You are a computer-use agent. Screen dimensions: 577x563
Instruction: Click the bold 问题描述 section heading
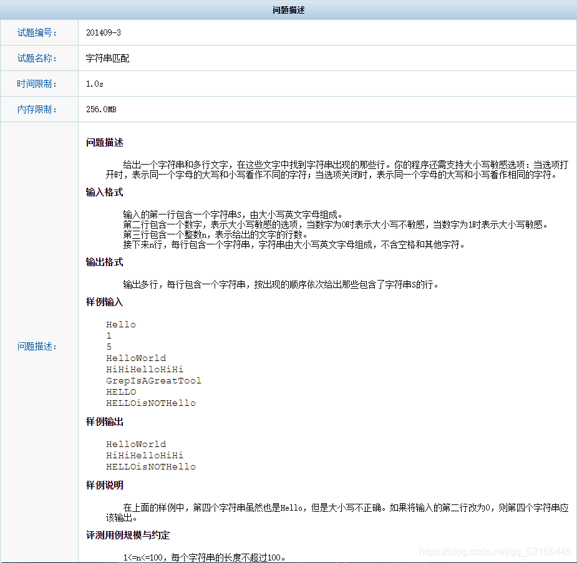pos(105,142)
